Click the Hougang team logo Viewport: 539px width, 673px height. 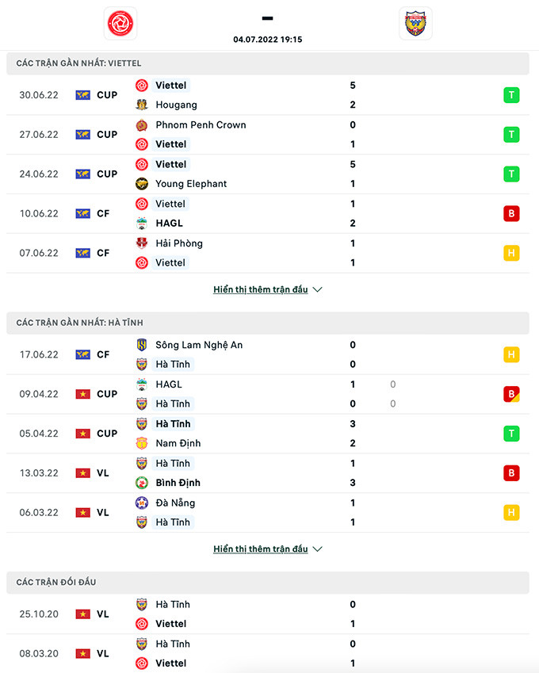[142, 105]
